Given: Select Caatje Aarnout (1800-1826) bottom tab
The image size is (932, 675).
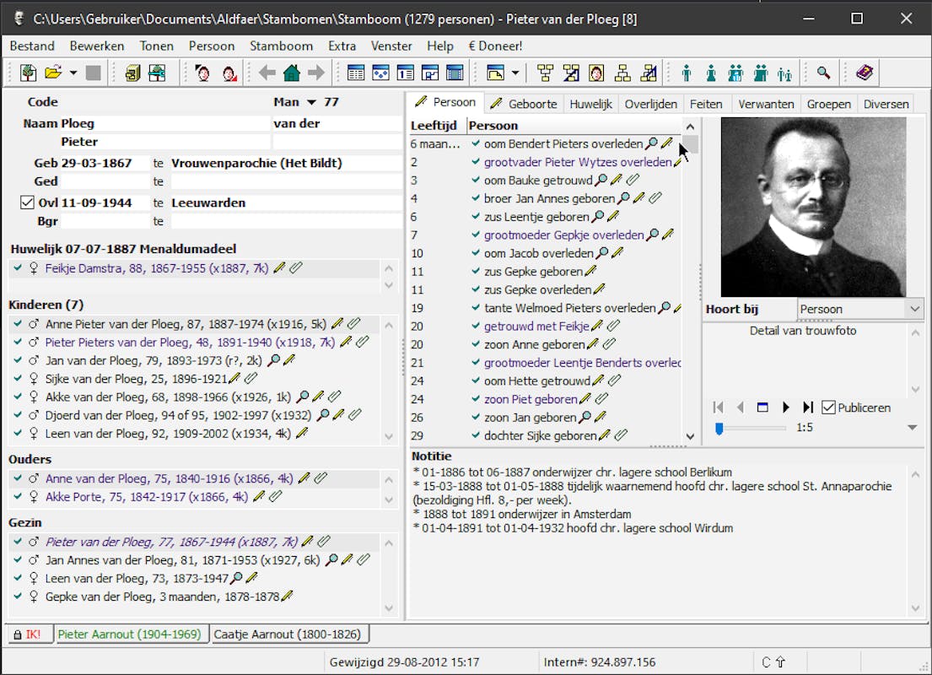Looking at the screenshot, I should click(x=288, y=634).
